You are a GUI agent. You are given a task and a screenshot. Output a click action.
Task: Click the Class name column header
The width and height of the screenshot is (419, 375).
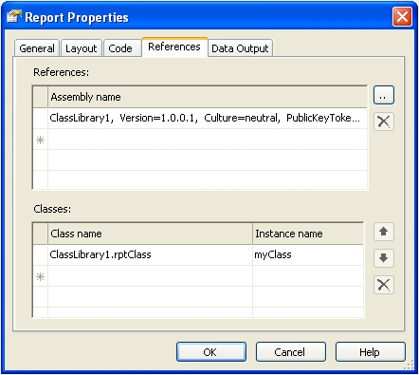pyautogui.click(x=150, y=234)
